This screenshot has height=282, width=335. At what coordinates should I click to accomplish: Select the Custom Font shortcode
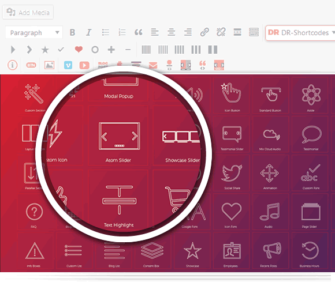coord(310,173)
